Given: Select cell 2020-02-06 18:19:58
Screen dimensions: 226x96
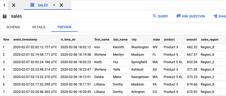Looking at the screenshot, I should (x=76, y=55).
